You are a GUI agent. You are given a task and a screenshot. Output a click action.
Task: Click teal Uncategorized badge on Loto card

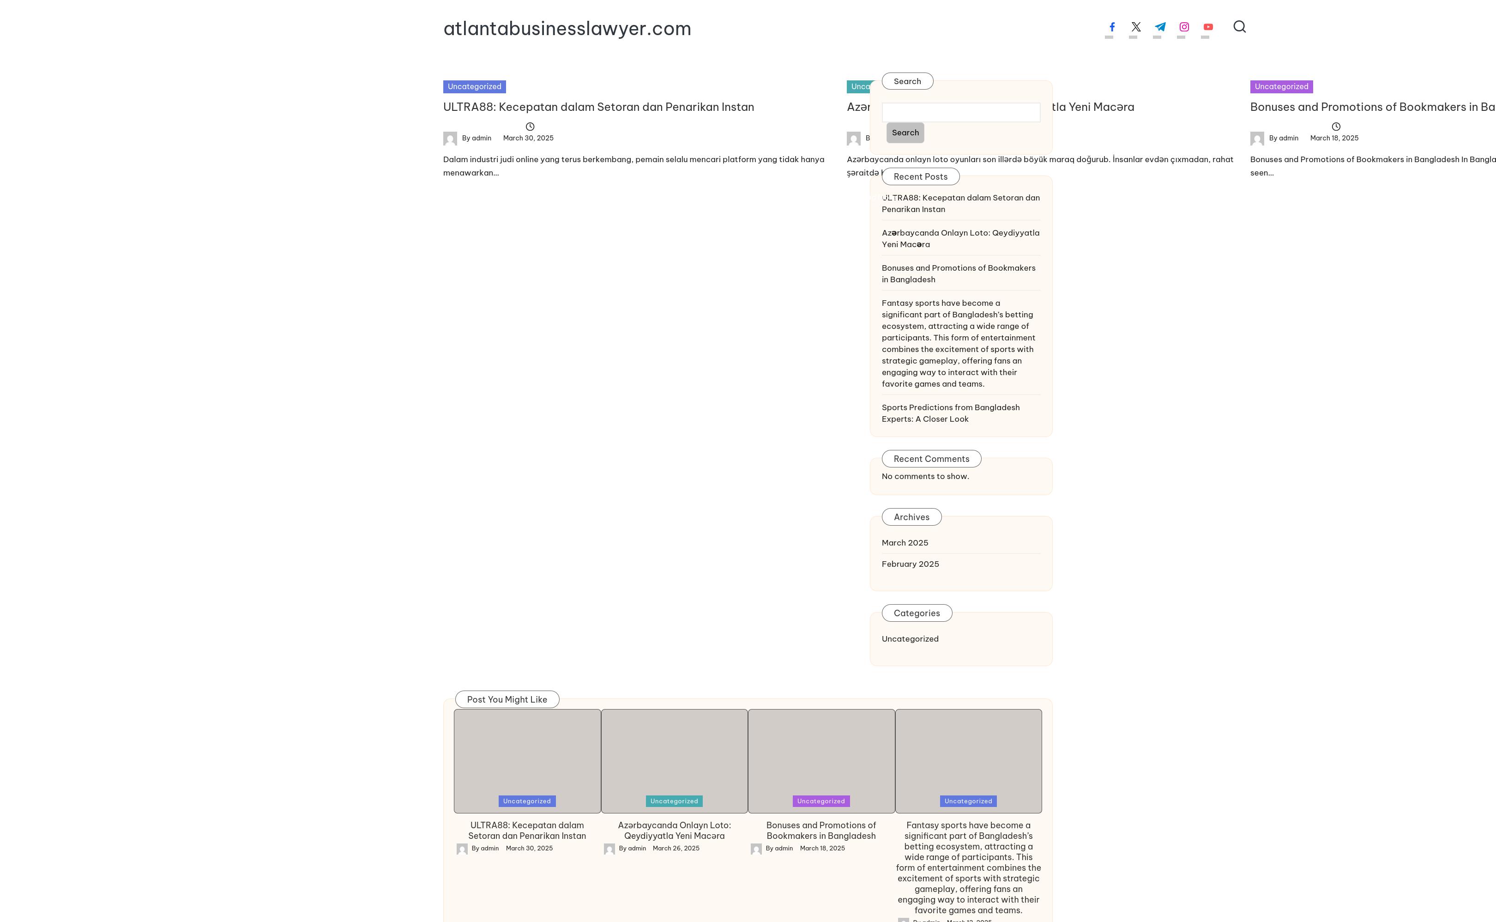pos(674,801)
